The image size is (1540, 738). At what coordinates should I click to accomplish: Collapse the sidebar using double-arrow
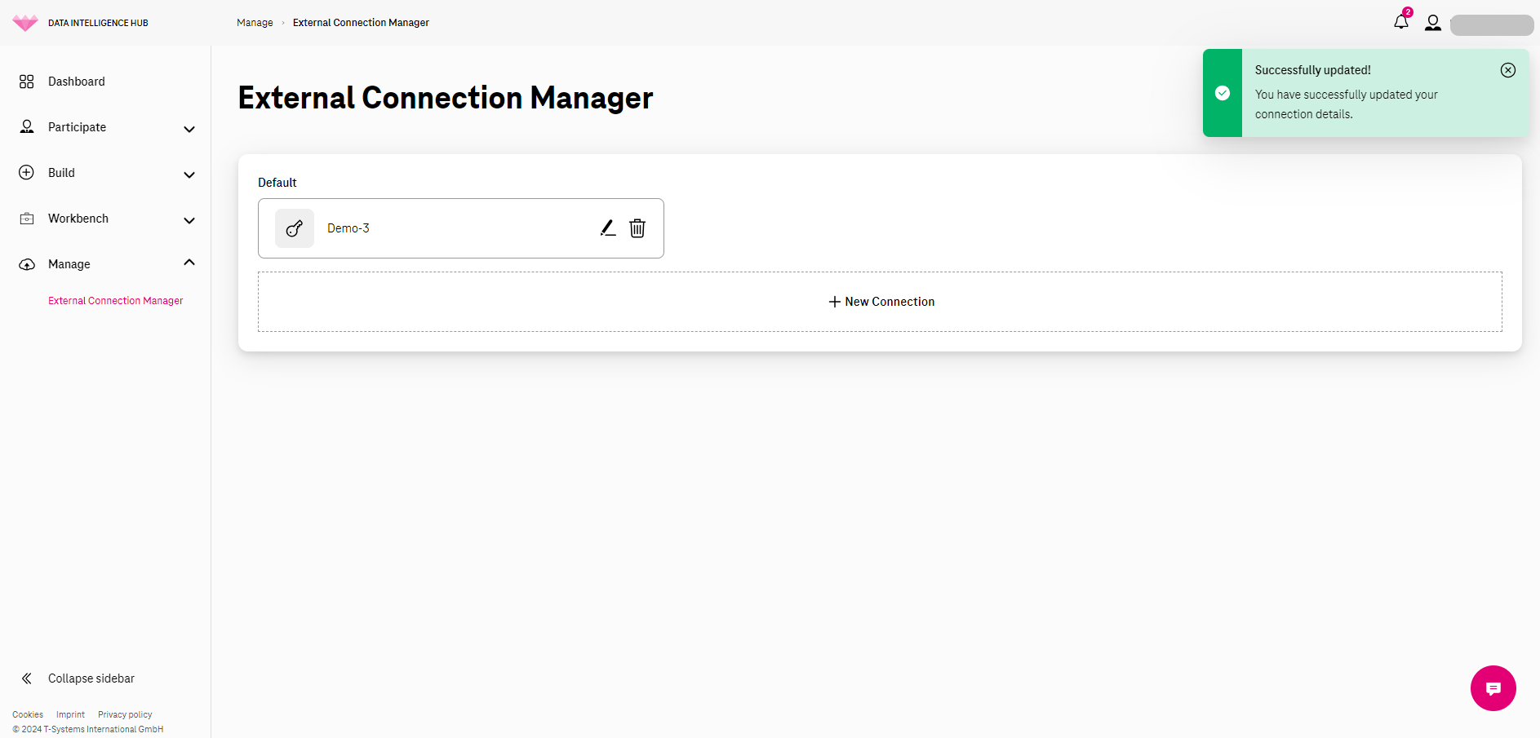(x=27, y=678)
